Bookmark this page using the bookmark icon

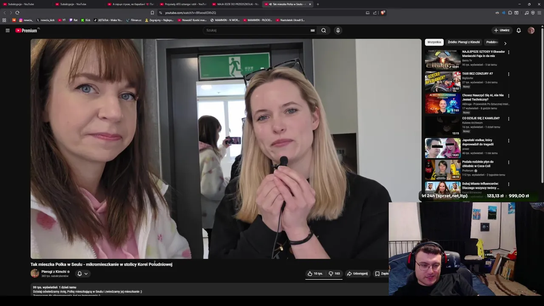[152, 13]
